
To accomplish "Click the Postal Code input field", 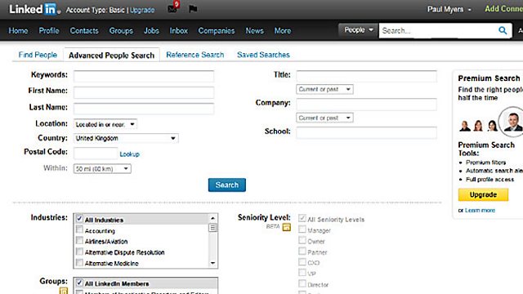I will coord(96,154).
